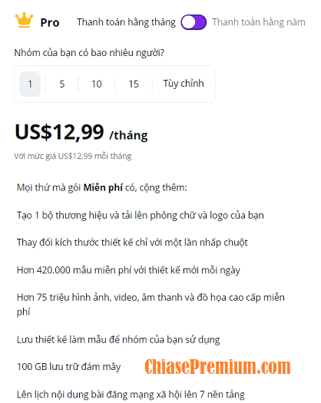Click the 75 million images feature line

point(151,305)
